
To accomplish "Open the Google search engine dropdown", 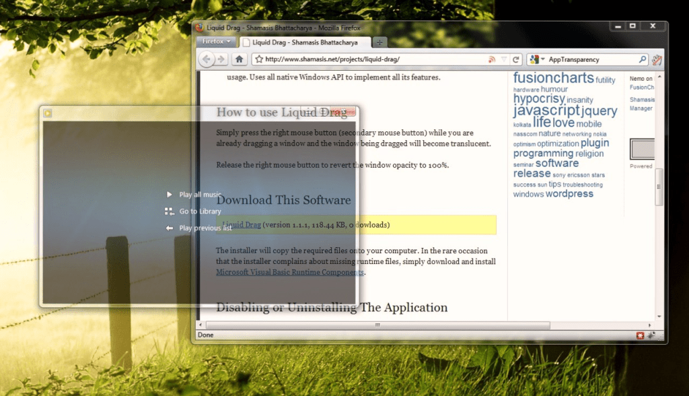I will [x=537, y=59].
